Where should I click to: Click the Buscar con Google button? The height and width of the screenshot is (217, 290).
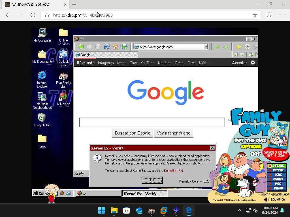(x=133, y=133)
